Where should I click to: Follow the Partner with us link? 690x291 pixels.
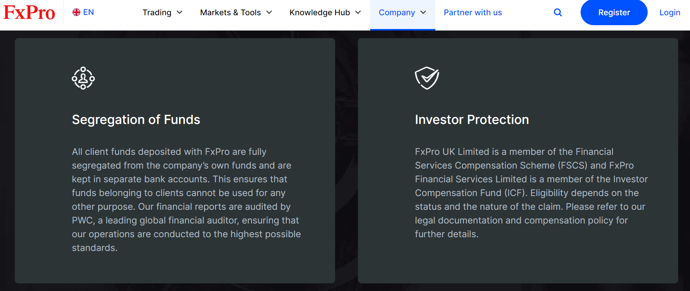[473, 13]
